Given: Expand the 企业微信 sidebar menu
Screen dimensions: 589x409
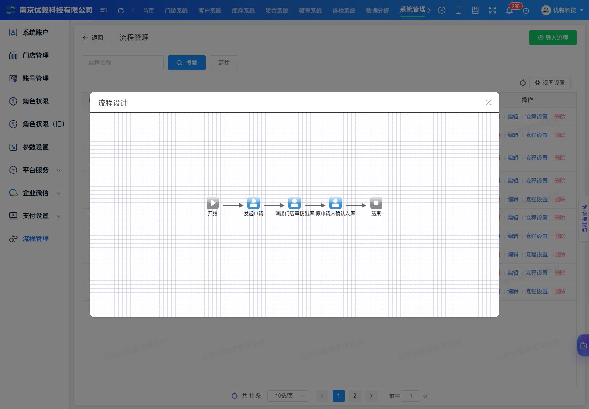Looking at the screenshot, I should tap(35, 193).
